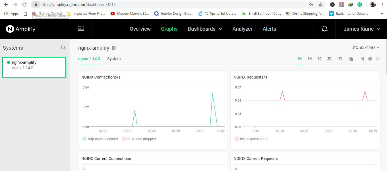Image resolution: width=387 pixels, height=171 pixels.
Task: Click the NGINX Current Connections title
Action: click(106, 159)
